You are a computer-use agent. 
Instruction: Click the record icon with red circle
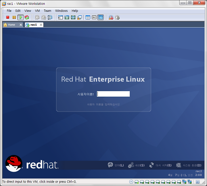[111, 17]
